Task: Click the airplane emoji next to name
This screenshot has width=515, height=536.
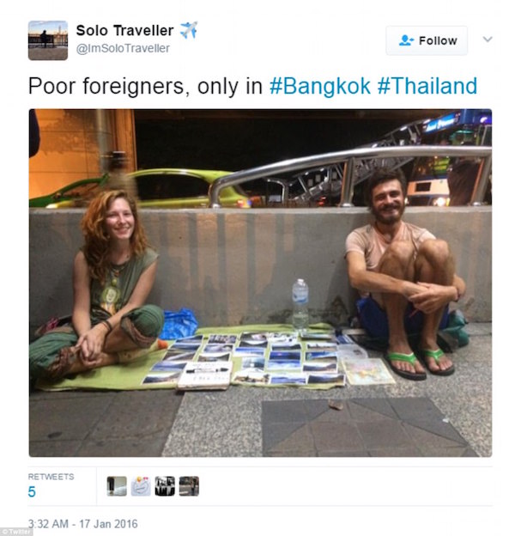Action: 189,30
